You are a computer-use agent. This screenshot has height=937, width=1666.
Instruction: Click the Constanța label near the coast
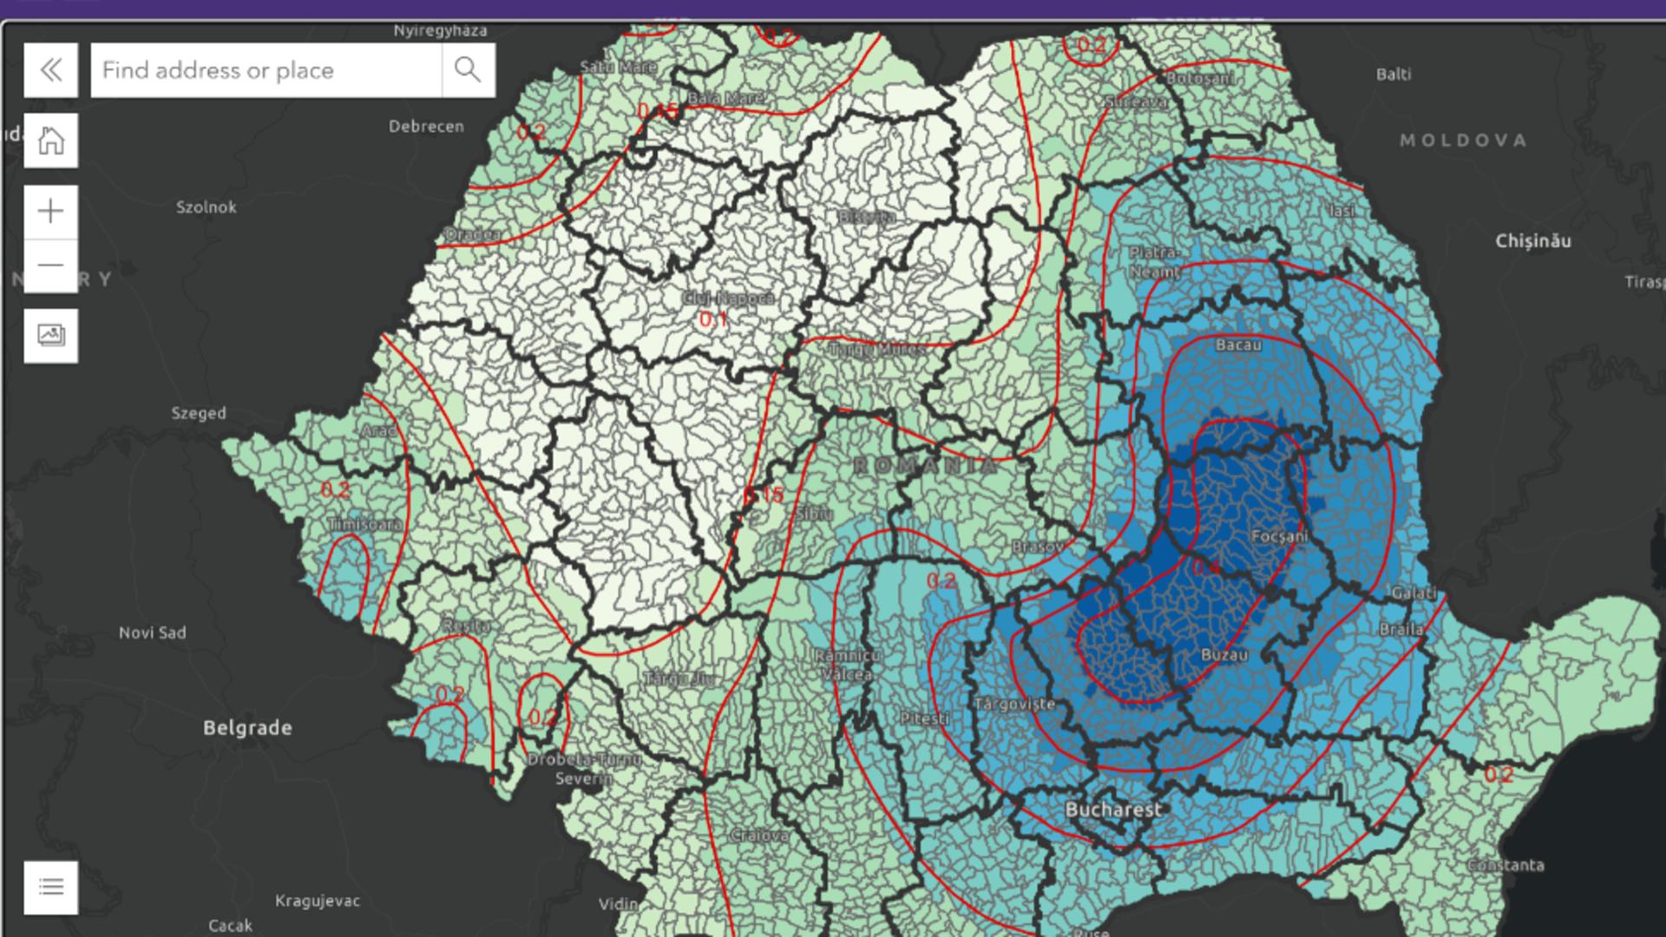pyautogui.click(x=1505, y=865)
